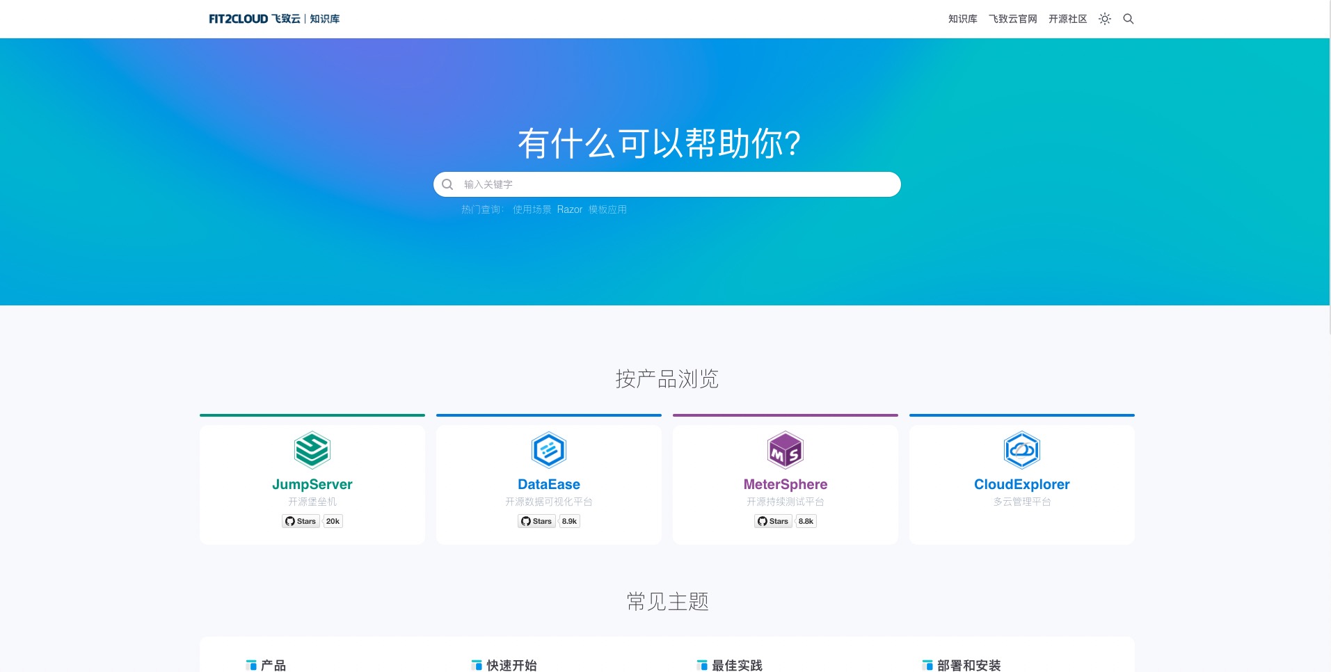Open the 产品 topic heading
The height and width of the screenshot is (672, 1331).
click(273, 666)
